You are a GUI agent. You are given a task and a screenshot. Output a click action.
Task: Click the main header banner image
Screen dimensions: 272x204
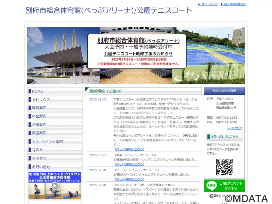(136, 55)
